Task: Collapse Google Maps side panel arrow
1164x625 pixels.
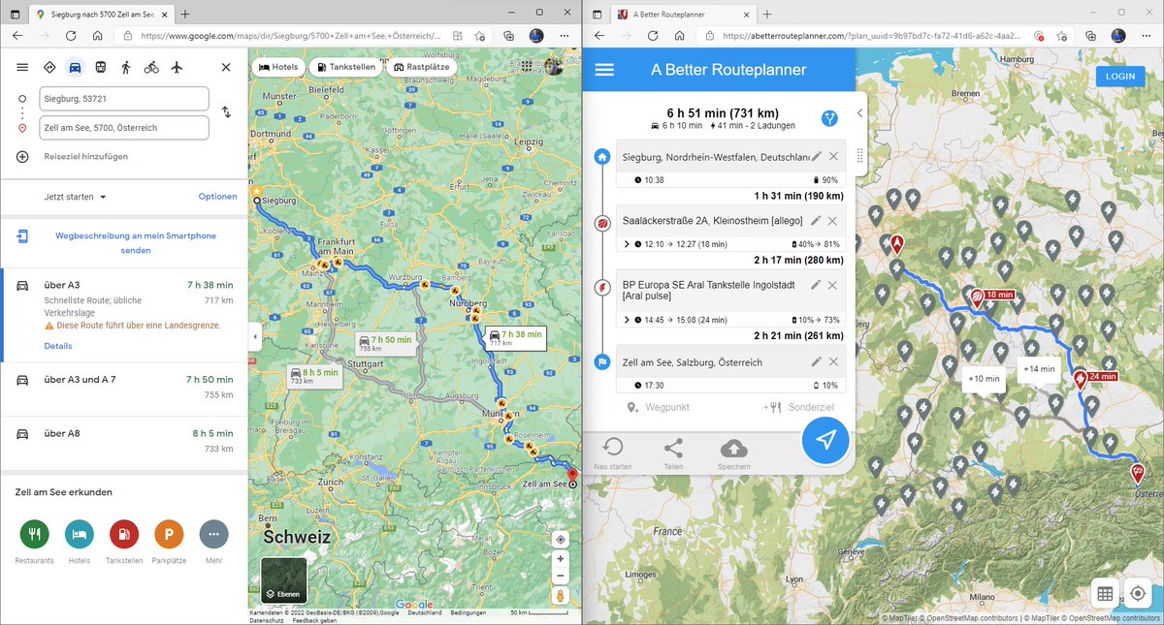Action: click(x=255, y=337)
